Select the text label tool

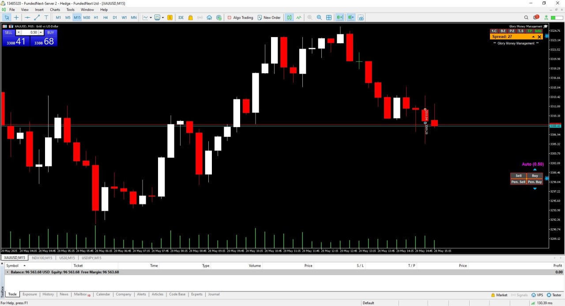[x=46, y=18]
